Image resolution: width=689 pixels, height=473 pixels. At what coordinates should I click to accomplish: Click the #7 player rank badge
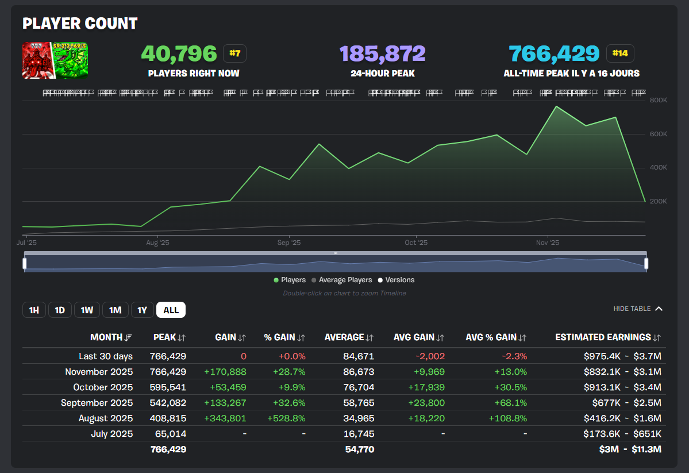(234, 53)
